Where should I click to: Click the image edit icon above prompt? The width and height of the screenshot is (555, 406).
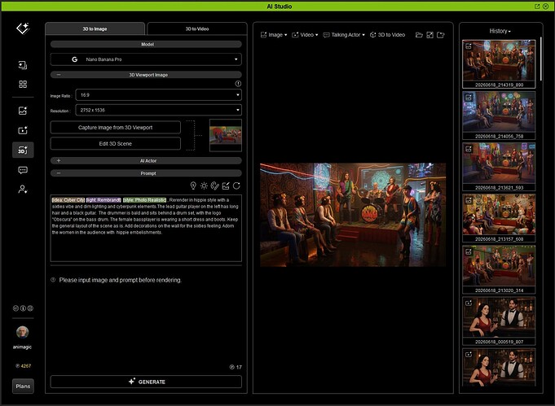(x=226, y=186)
